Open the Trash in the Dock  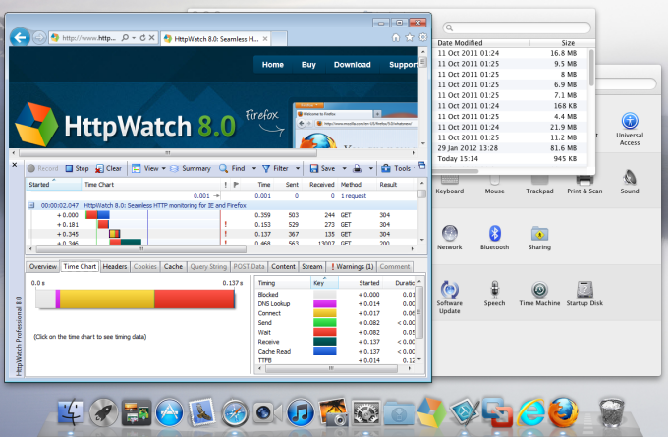point(612,412)
